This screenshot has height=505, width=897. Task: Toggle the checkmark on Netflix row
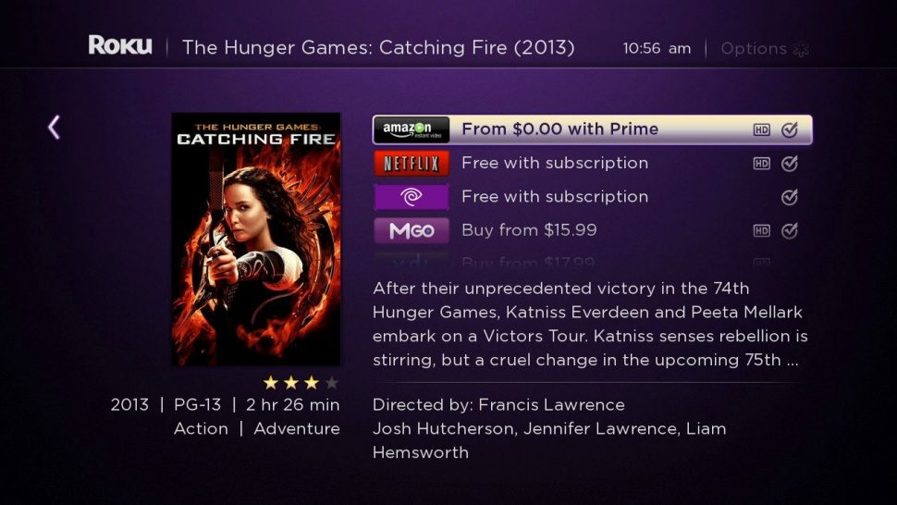coord(790,164)
